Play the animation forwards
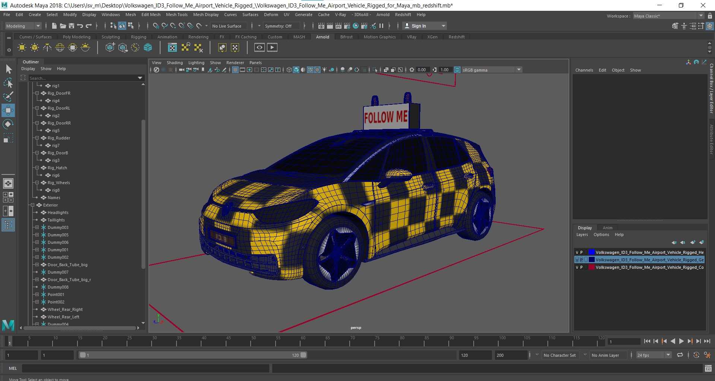The image size is (715, 381). coord(681,341)
